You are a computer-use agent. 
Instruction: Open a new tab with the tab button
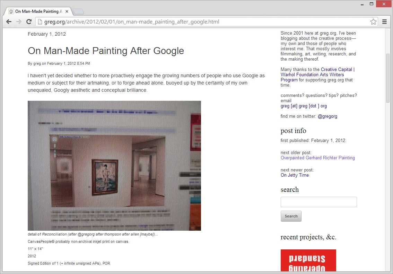coord(79,11)
